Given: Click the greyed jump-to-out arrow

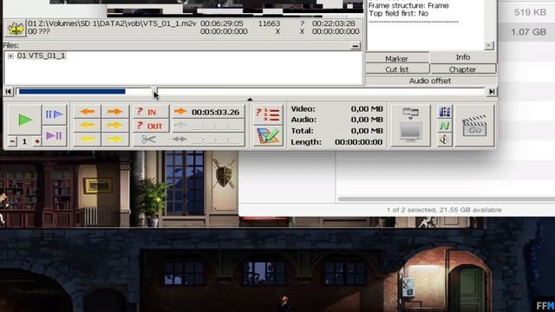Looking at the screenshot, I should point(180,125).
